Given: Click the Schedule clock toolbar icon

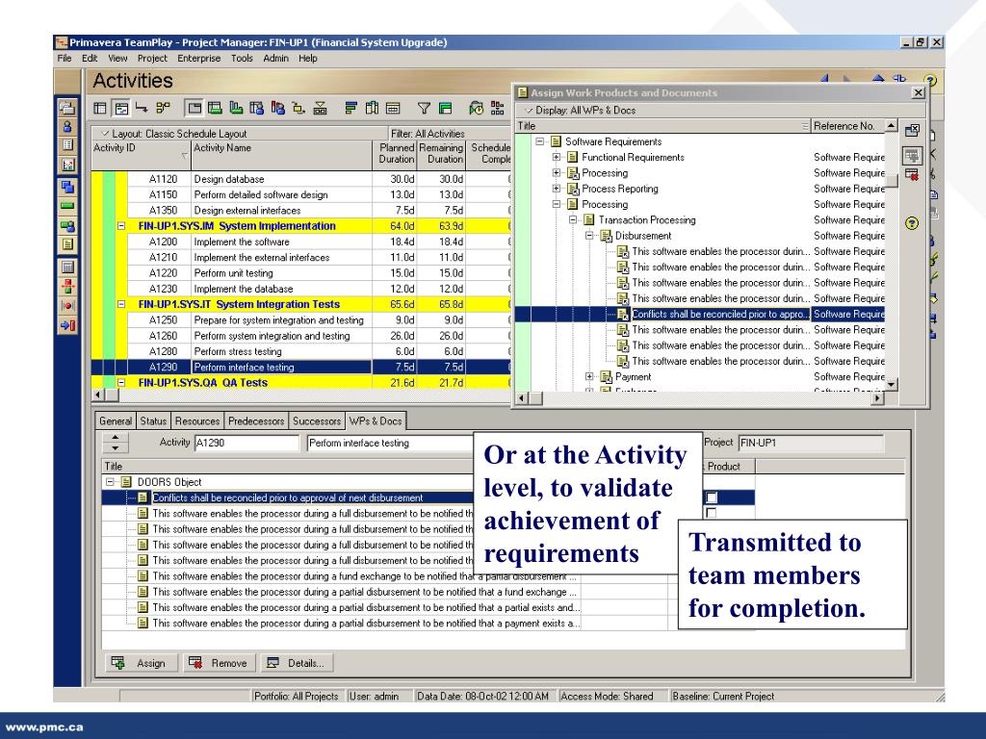Looking at the screenshot, I should click(x=476, y=108).
